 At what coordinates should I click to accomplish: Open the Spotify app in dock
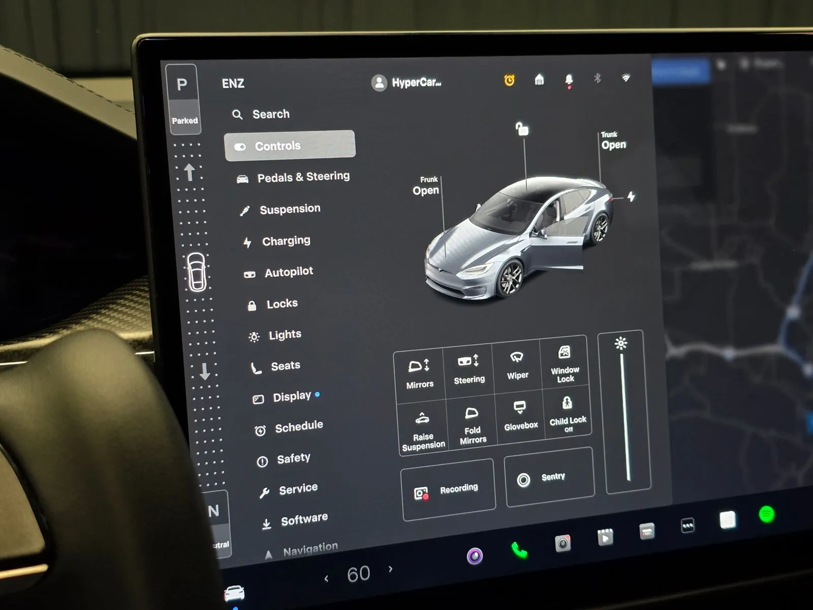(766, 514)
